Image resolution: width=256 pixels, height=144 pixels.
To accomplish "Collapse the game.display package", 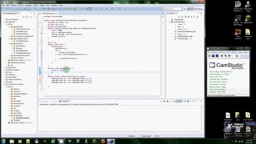I will [10, 27].
